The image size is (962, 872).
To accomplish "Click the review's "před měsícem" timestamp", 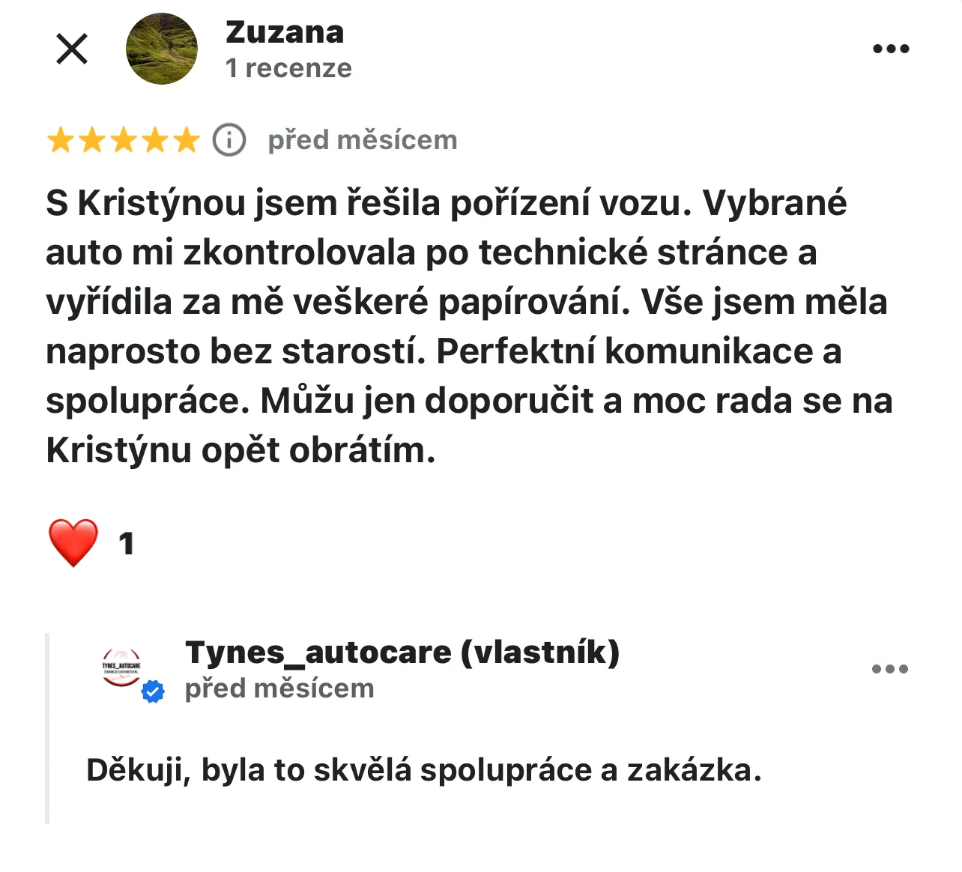I will (363, 140).
